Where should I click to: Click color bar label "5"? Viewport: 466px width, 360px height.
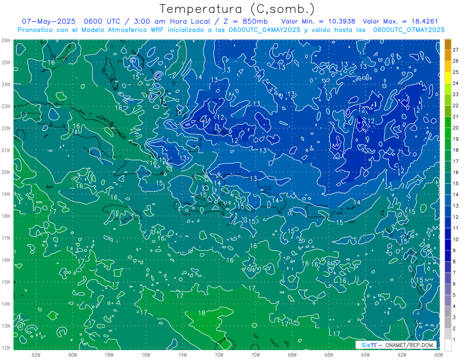[454, 295]
